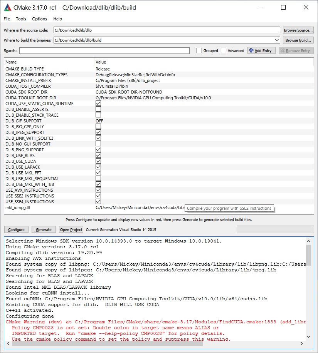Click the scroll-up arrow of the output pane
The height and width of the screenshot is (353, 318).
308,241
